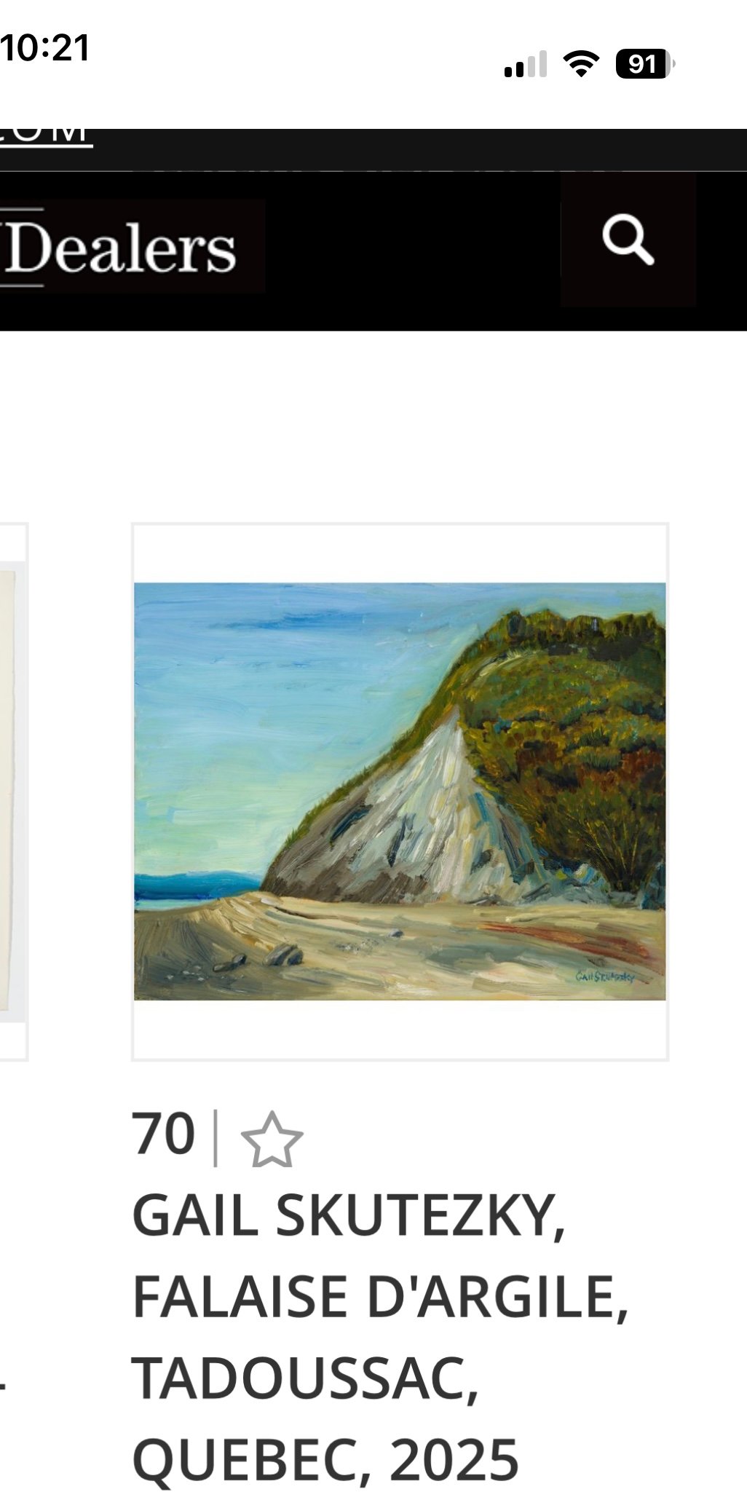747x1508 pixels.
Task: Click the Tadoussac line of the title
Action: click(306, 1378)
